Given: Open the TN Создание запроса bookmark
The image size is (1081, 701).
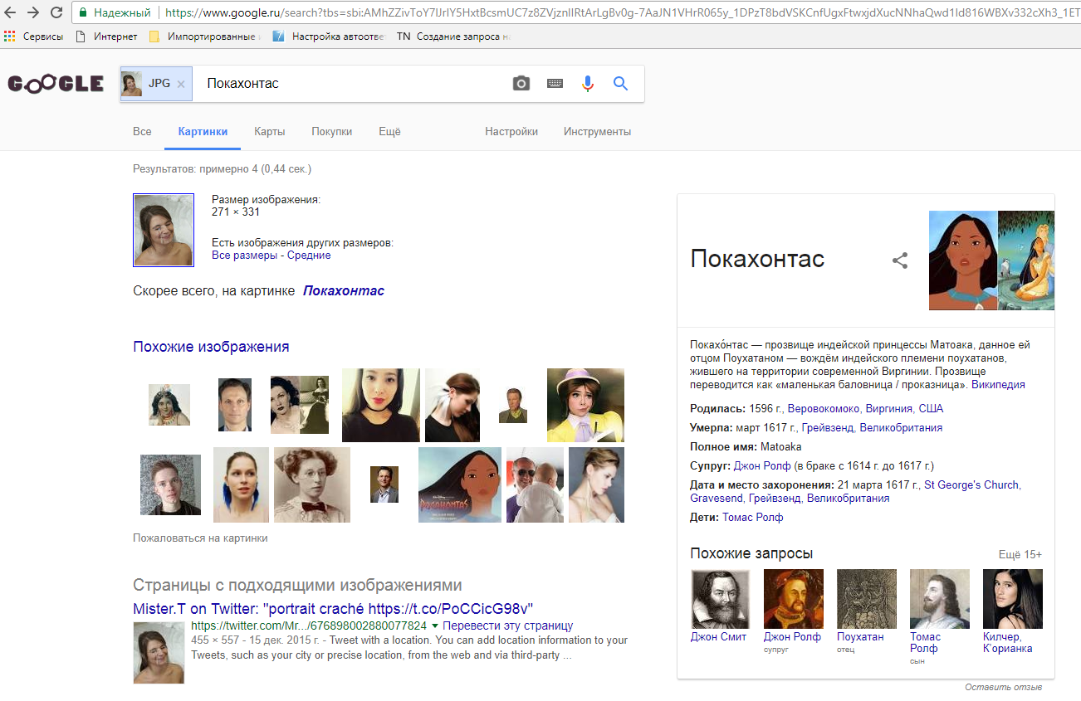Looking at the screenshot, I should (453, 37).
